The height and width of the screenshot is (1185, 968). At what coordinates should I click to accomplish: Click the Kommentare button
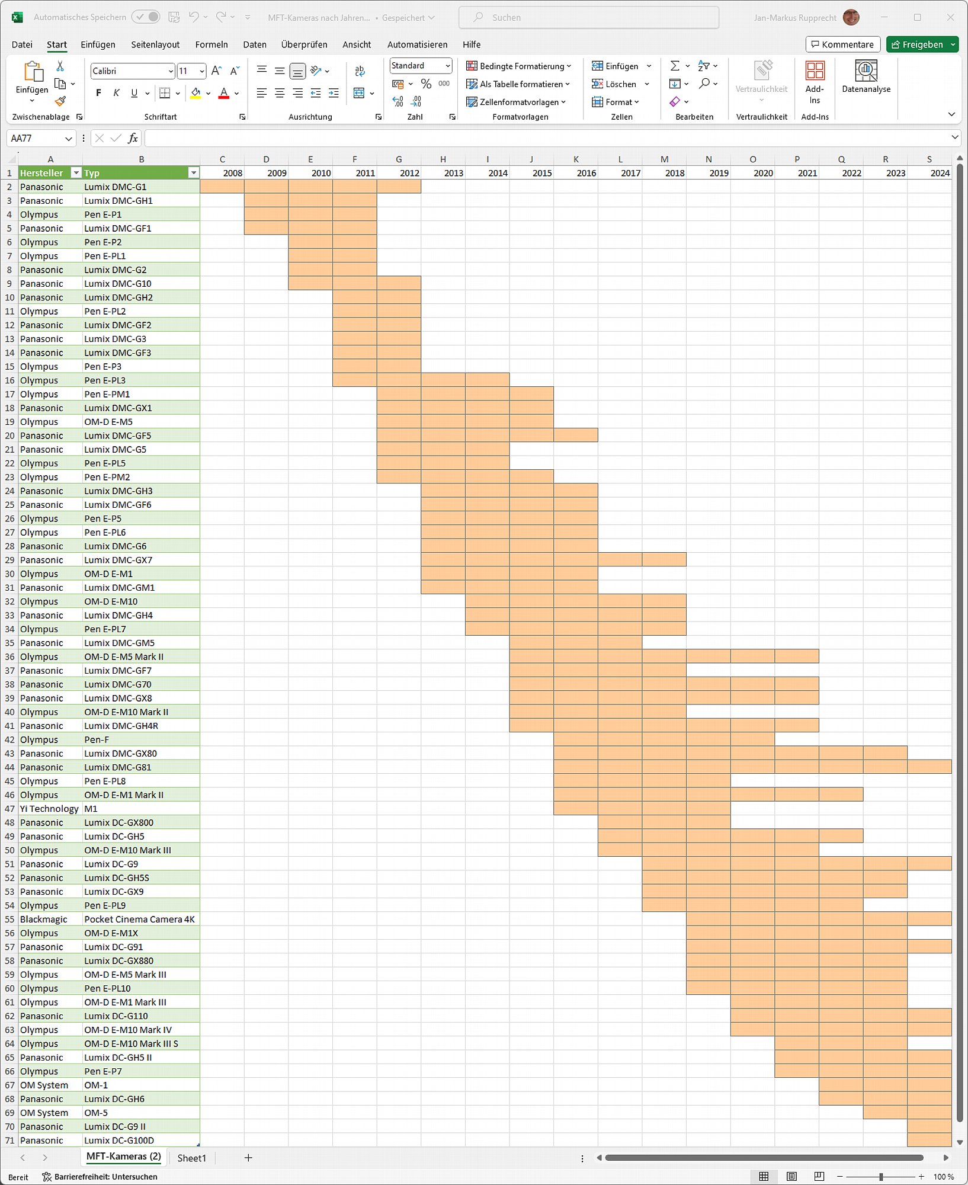pyautogui.click(x=842, y=44)
